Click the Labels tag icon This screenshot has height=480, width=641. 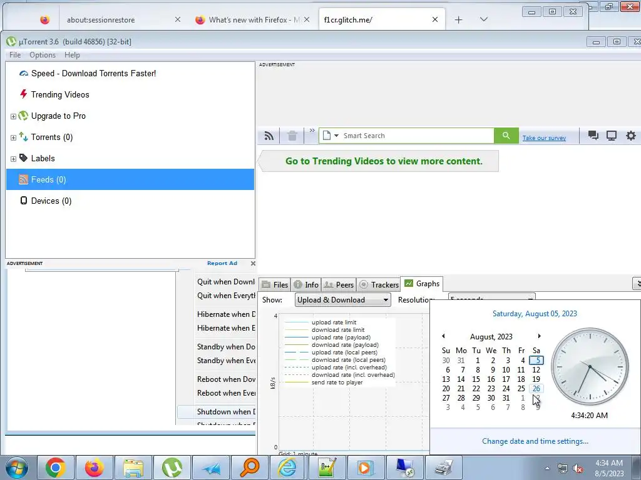pos(23,158)
